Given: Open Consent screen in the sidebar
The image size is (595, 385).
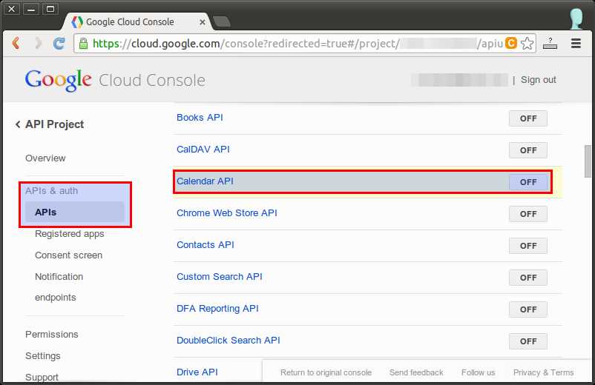Looking at the screenshot, I should 69,255.
